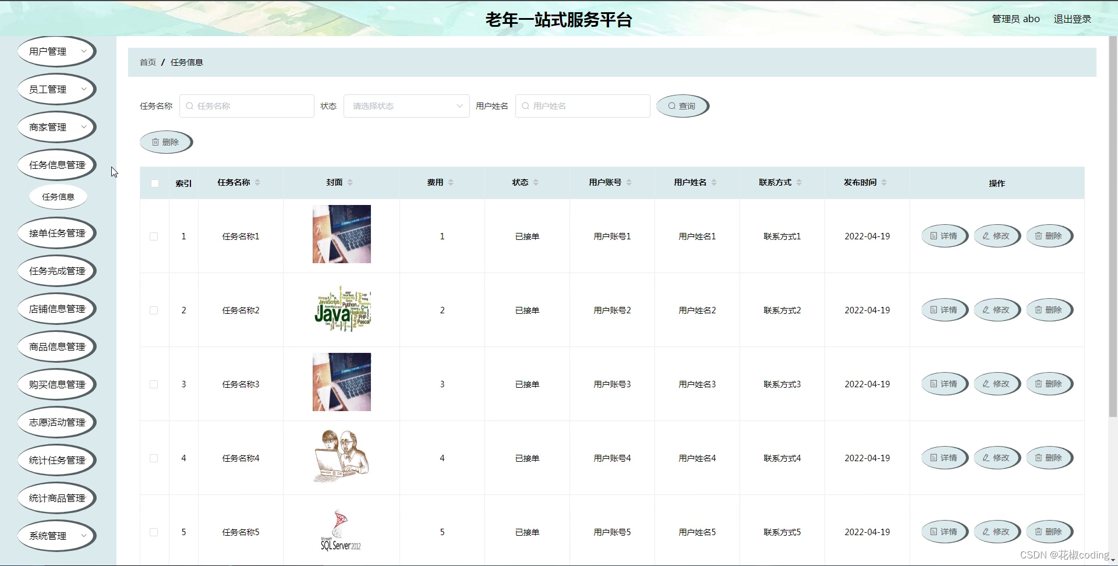Click the 任务名称 search input field
1118x566 pixels.
point(247,105)
